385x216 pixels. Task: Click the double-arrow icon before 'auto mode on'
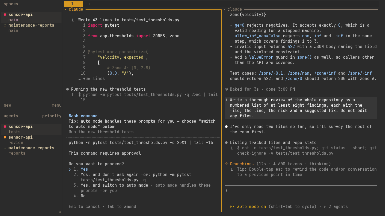pyautogui.click(x=232, y=207)
